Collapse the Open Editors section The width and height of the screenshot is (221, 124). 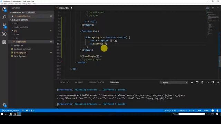point(18,12)
